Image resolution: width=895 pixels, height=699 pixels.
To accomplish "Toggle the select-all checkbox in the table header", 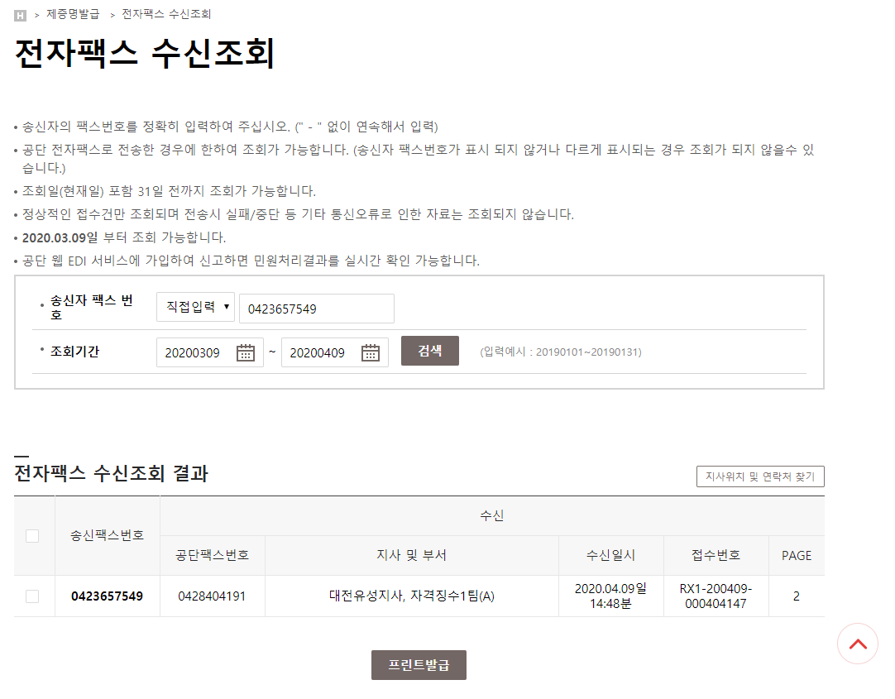I will point(32,535).
